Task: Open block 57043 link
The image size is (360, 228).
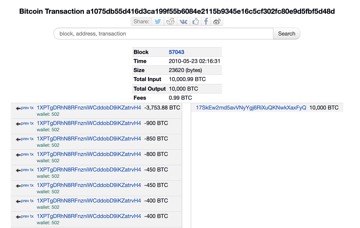Action: tap(176, 52)
